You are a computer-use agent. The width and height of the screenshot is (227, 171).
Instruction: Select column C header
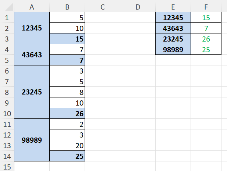coord(103,7)
